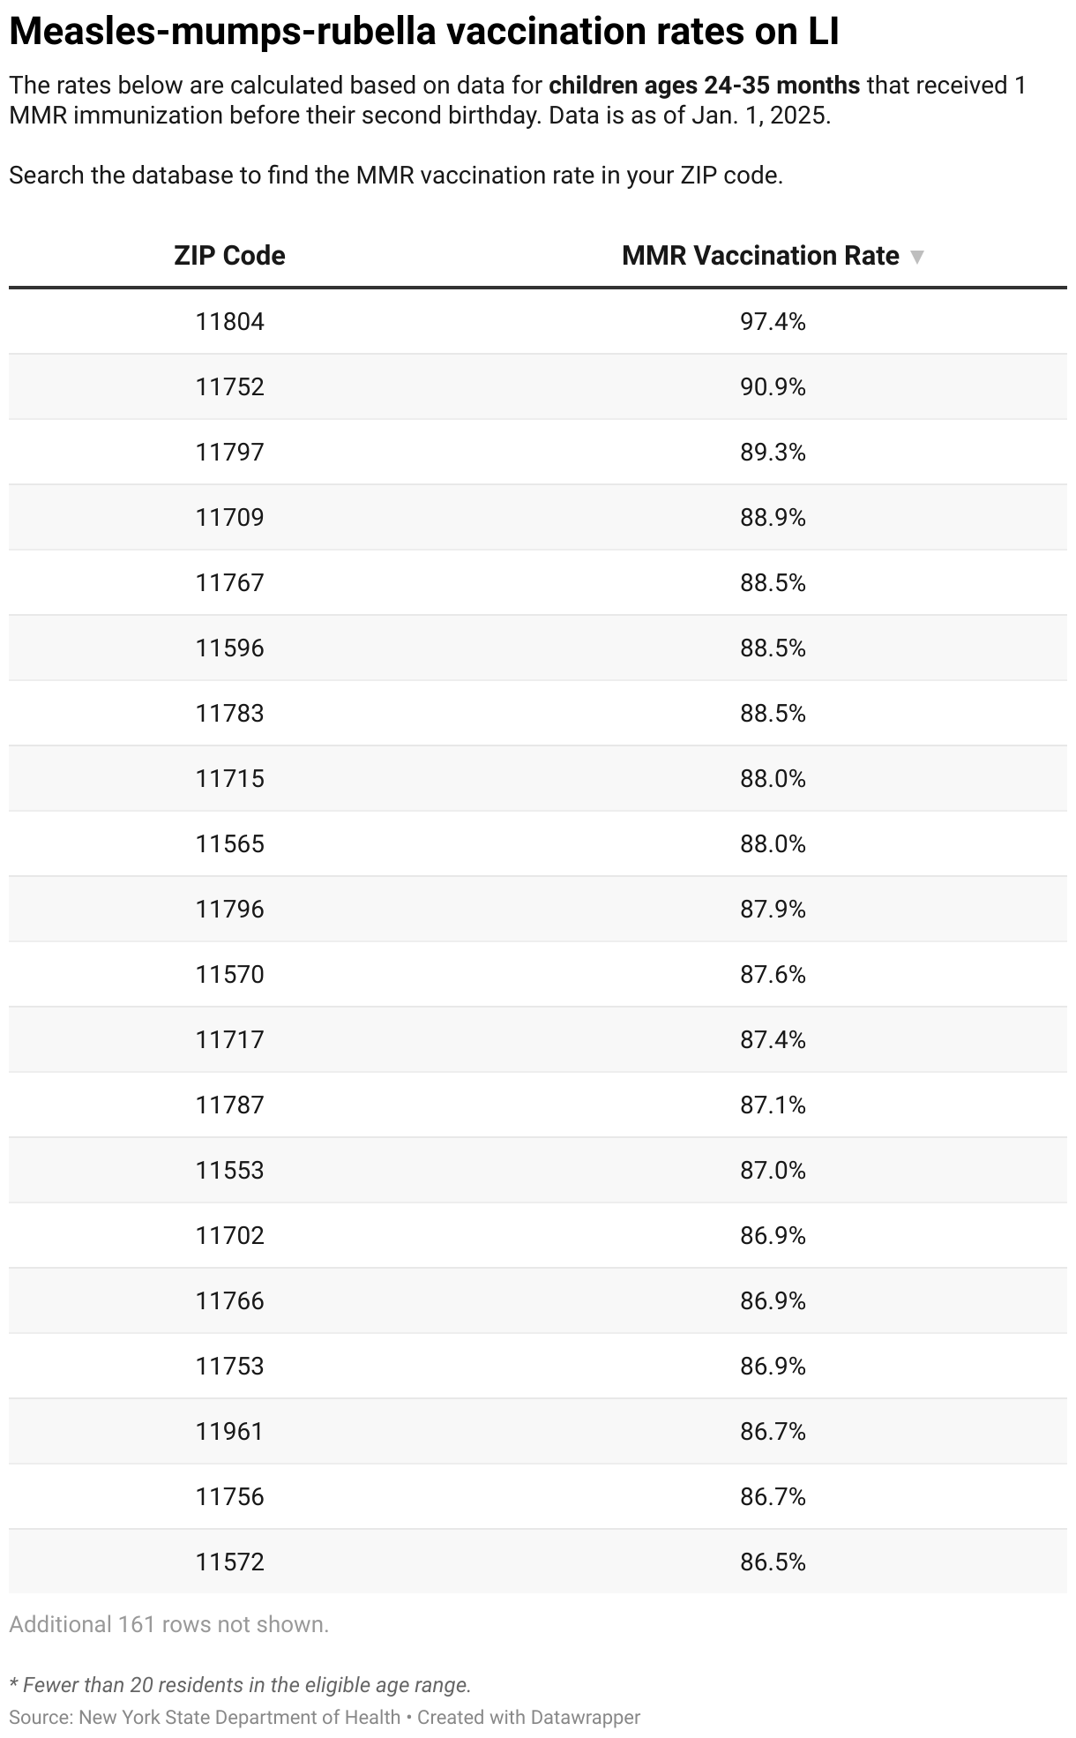
Task: Select the 11783 table row
Action: (x=538, y=714)
